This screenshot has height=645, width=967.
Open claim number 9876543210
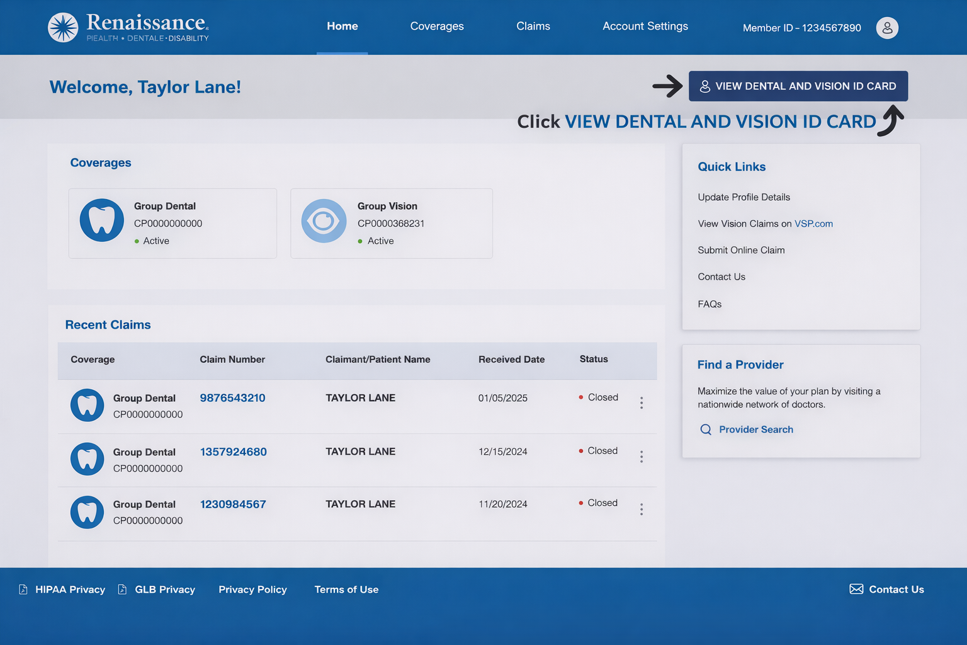tap(232, 398)
